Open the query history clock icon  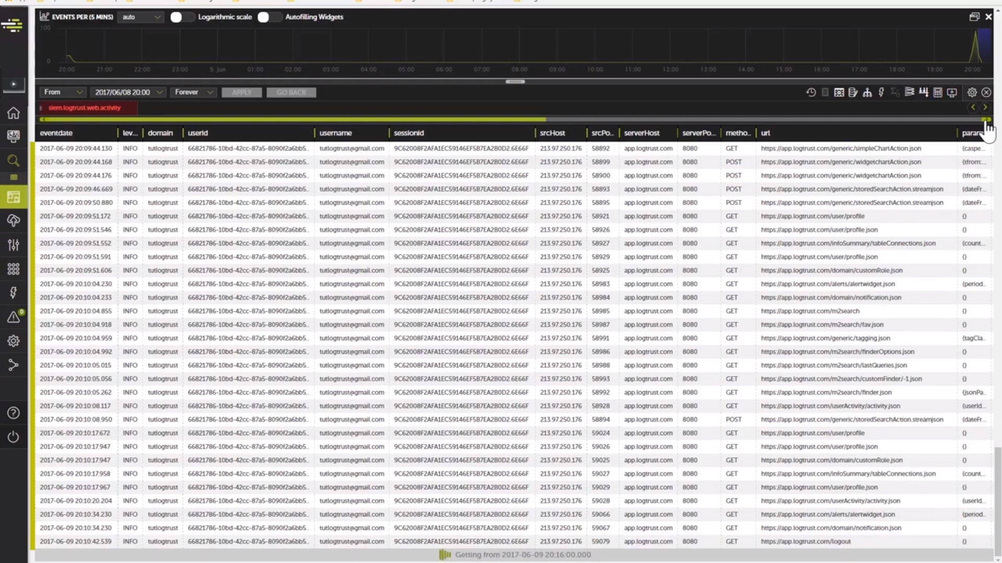click(x=811, y=92)
